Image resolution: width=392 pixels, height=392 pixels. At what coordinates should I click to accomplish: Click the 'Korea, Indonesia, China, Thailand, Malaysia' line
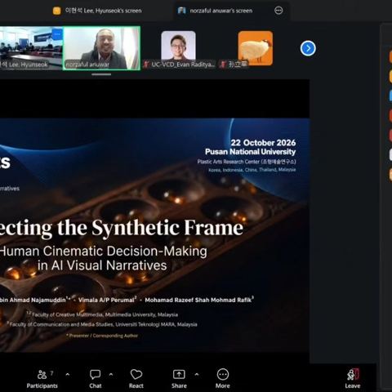click(252, 170)
